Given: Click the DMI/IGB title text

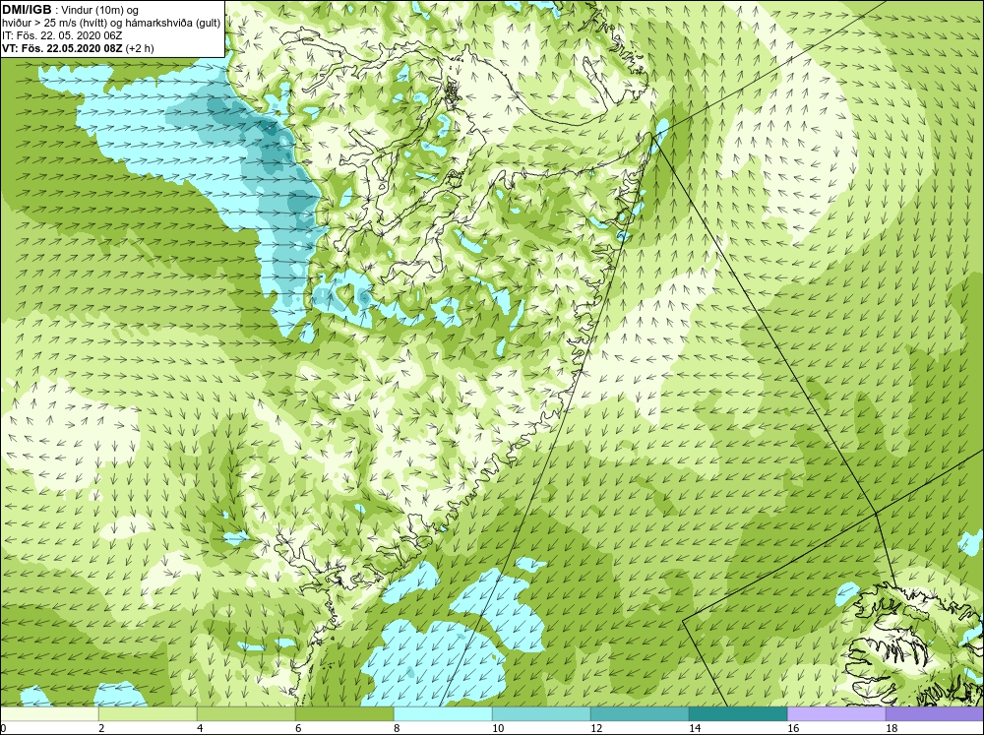Looking at the screenshot, I should tap(27, 10).
